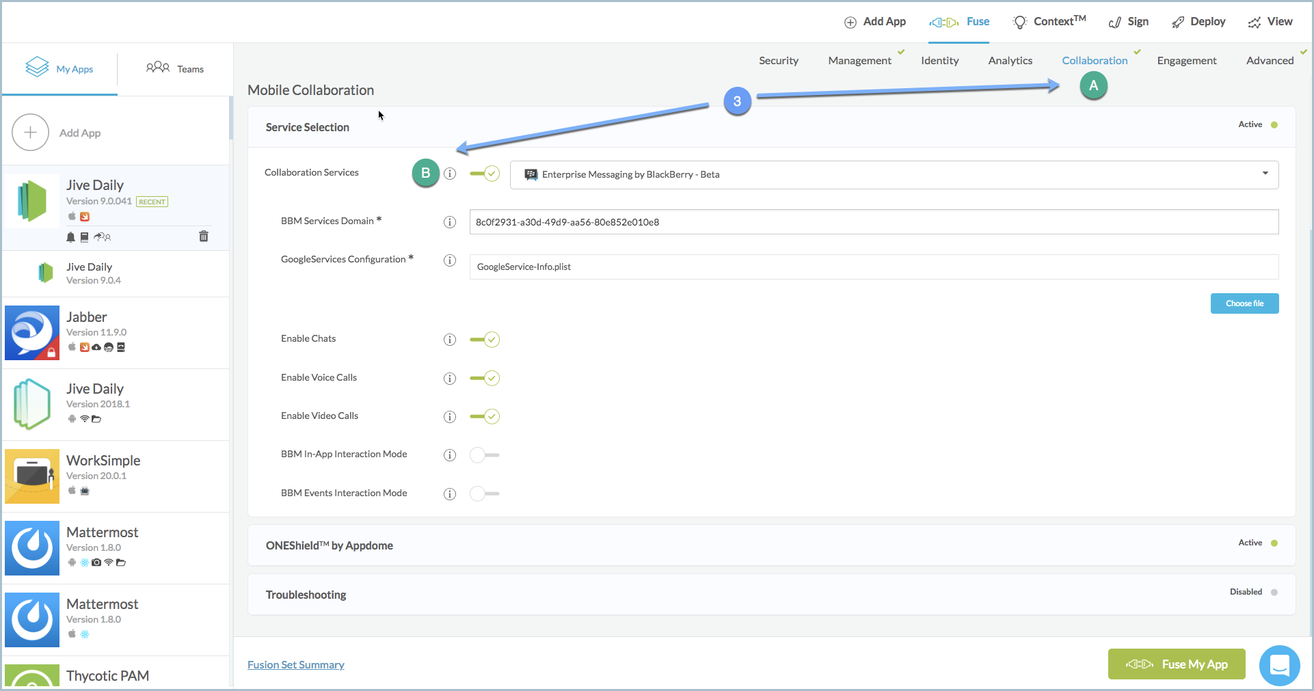Open the Collaboration tab
This screenshot has width=1314, height=691.
point(1095,61)
